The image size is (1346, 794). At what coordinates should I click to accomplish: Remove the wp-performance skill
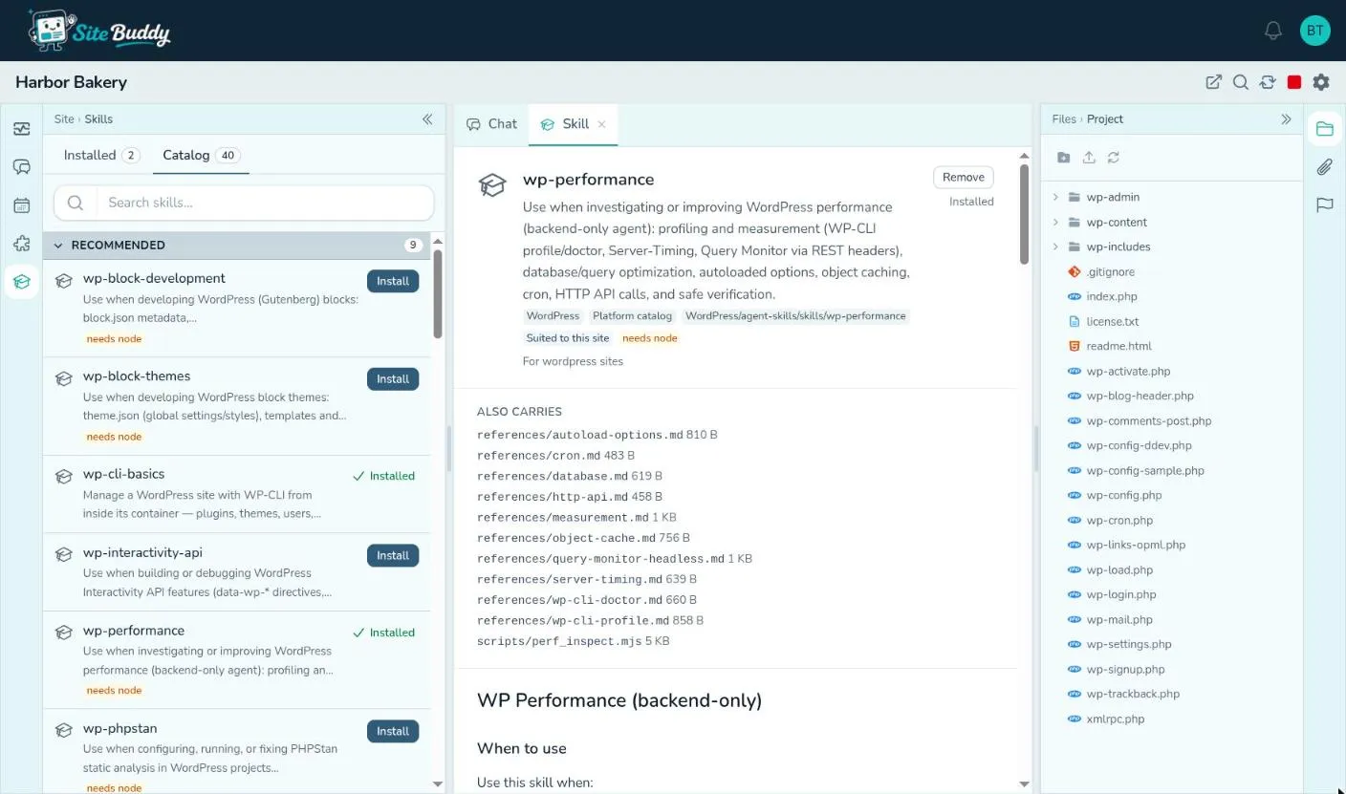coord(964,177)
